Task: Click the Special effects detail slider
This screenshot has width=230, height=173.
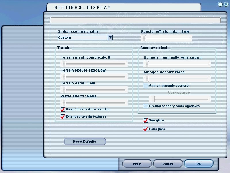Action: pyautogui.click(x=145, y=38)
